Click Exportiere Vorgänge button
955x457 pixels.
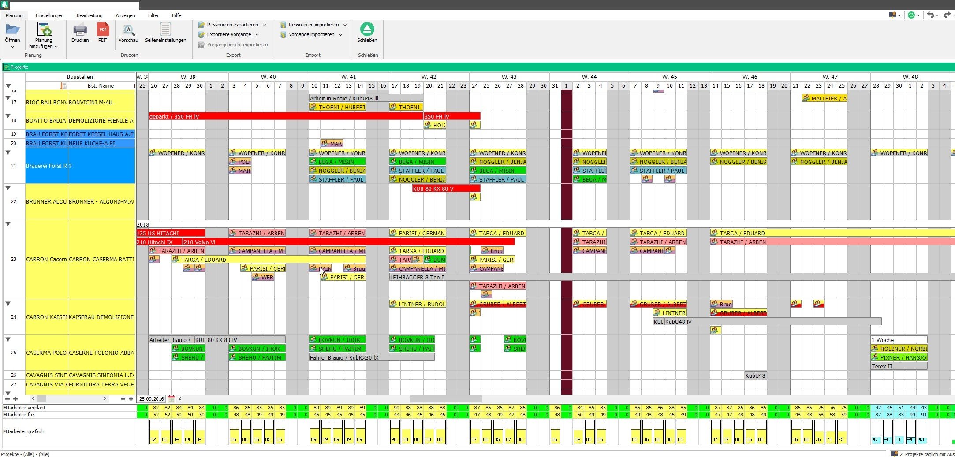[x=229, y=34]
